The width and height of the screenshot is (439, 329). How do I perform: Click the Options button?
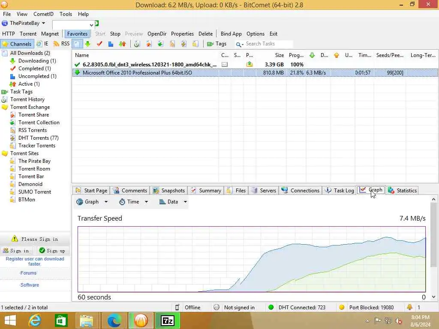(x=256, y=34)
